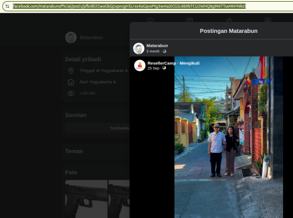Open the 'Tinggal di Yogyakarta' detail text
293x218 pixels.
[x=101, y=70]
